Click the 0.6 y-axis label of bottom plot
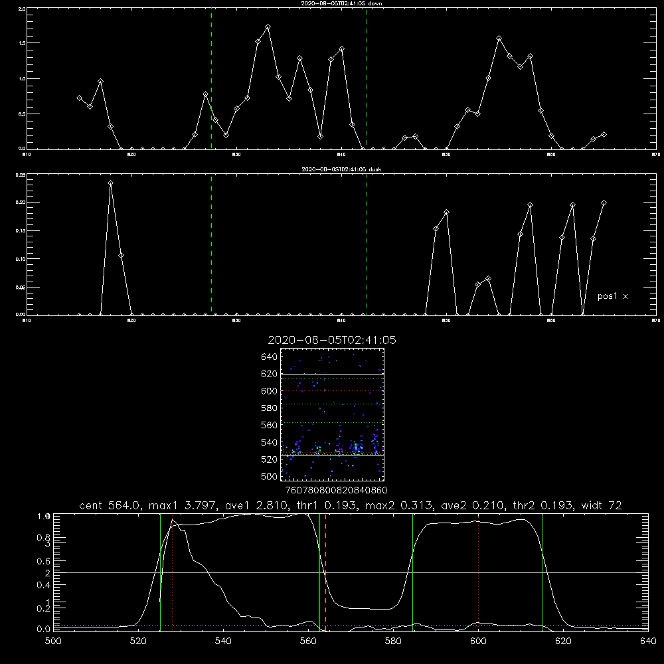Viewport: 664px width, 664px height. coord(43,561)
